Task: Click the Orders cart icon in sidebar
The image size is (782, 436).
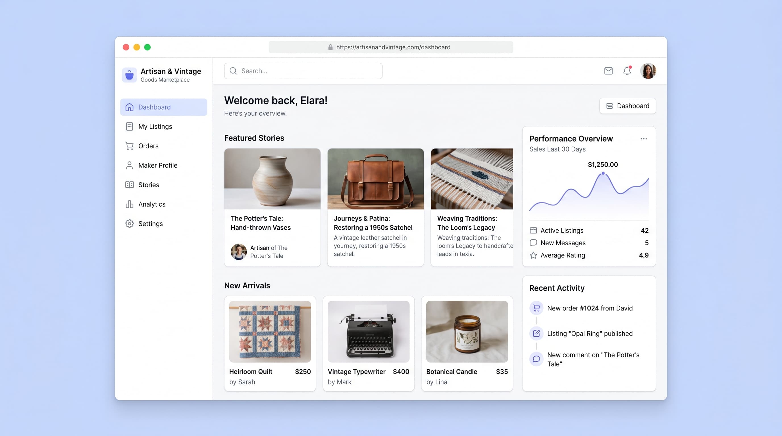Action: pyautogui.click(x=130, y=146)
